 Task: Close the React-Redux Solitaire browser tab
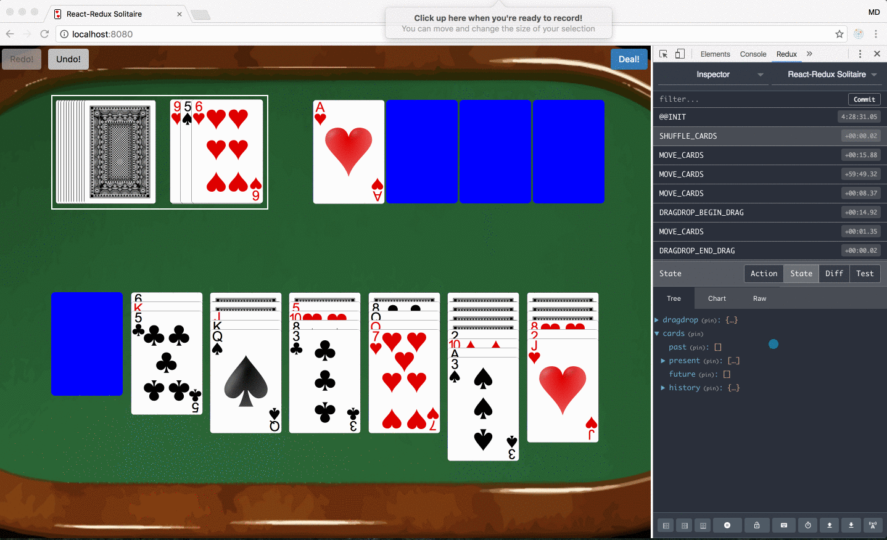coord(179,14)
